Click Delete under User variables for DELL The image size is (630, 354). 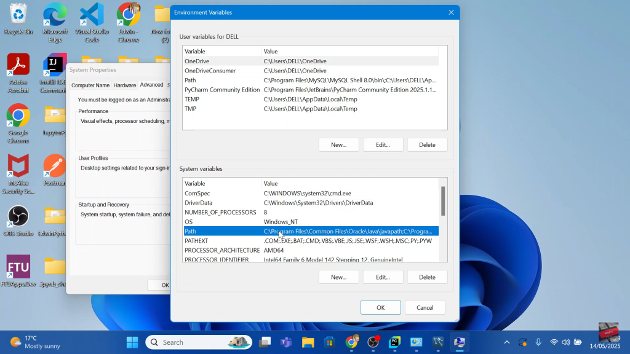(x=427, y=145)
